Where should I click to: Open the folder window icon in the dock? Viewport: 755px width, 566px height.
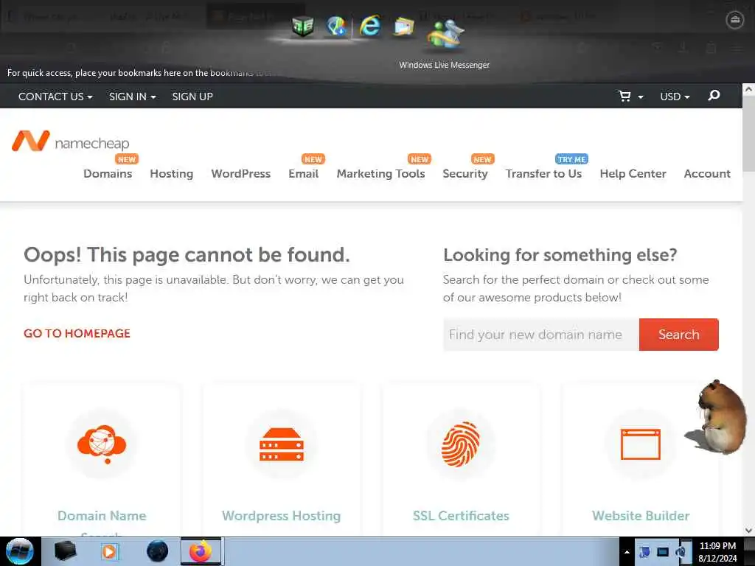pos(403,27)
